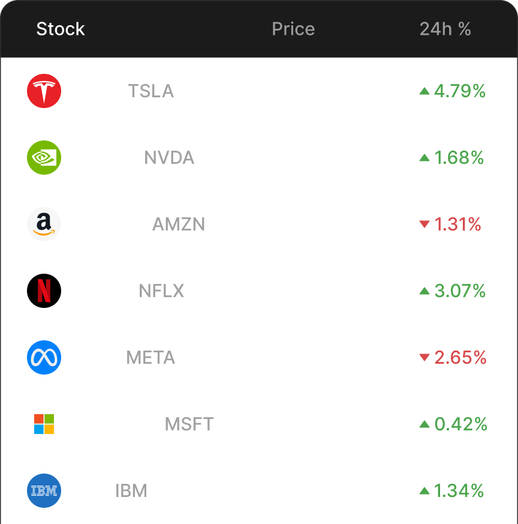The height and width of the screenshot is (524, 518).
Task: Click the Tesla logo icon
Action: (44, 91)
